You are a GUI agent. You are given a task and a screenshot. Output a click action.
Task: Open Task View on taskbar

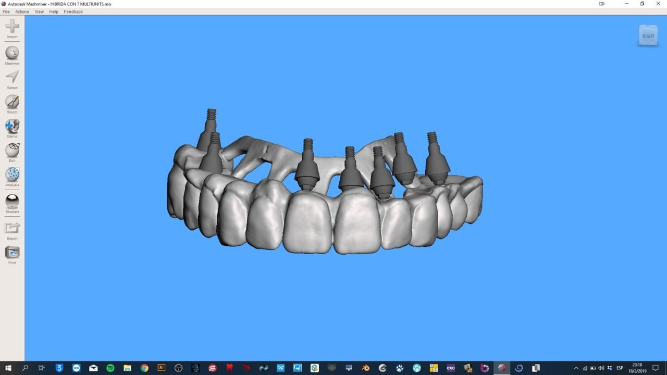(x=42, y=368)
